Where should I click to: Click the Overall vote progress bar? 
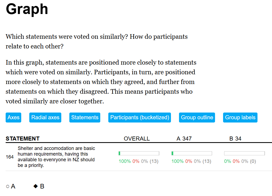139,153
